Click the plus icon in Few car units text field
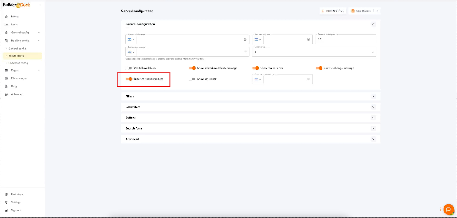 308,39
